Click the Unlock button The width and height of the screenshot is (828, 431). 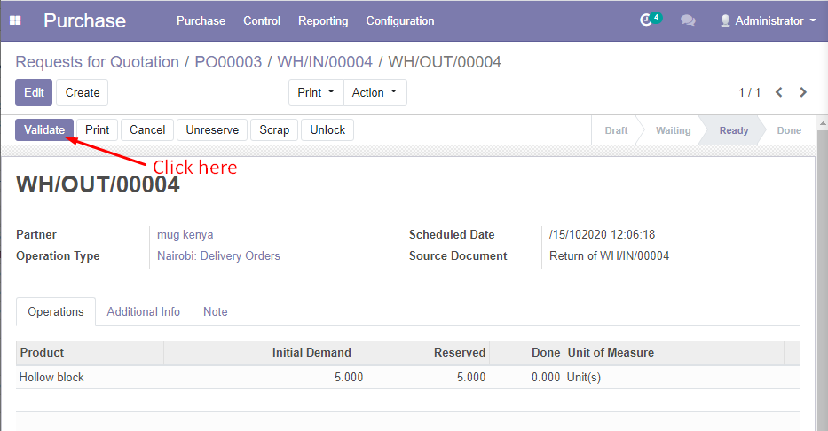327,129
